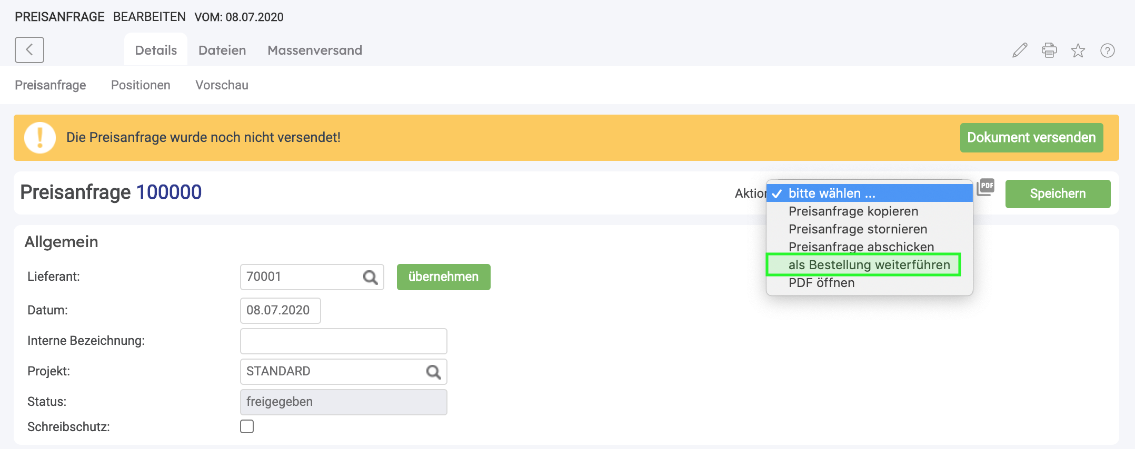Mark as favorite with star icon

coord(1078,50)
